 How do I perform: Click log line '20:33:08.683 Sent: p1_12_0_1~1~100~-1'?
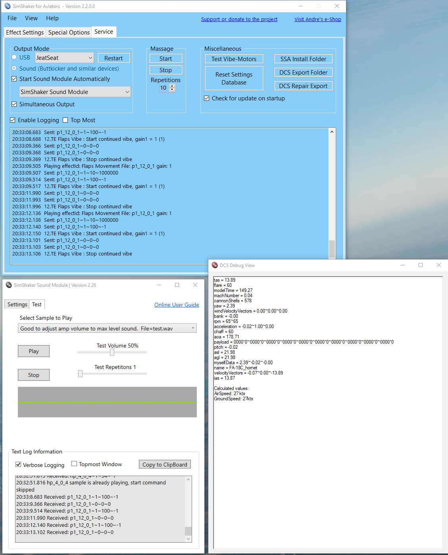tap(59, 133)
